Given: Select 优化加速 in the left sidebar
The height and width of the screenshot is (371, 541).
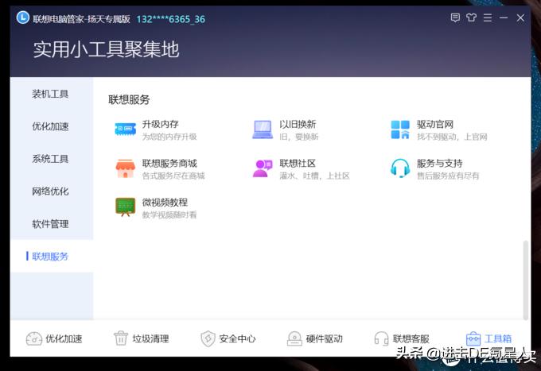Looking at the screenshot, I should click(x=50, y=126).
